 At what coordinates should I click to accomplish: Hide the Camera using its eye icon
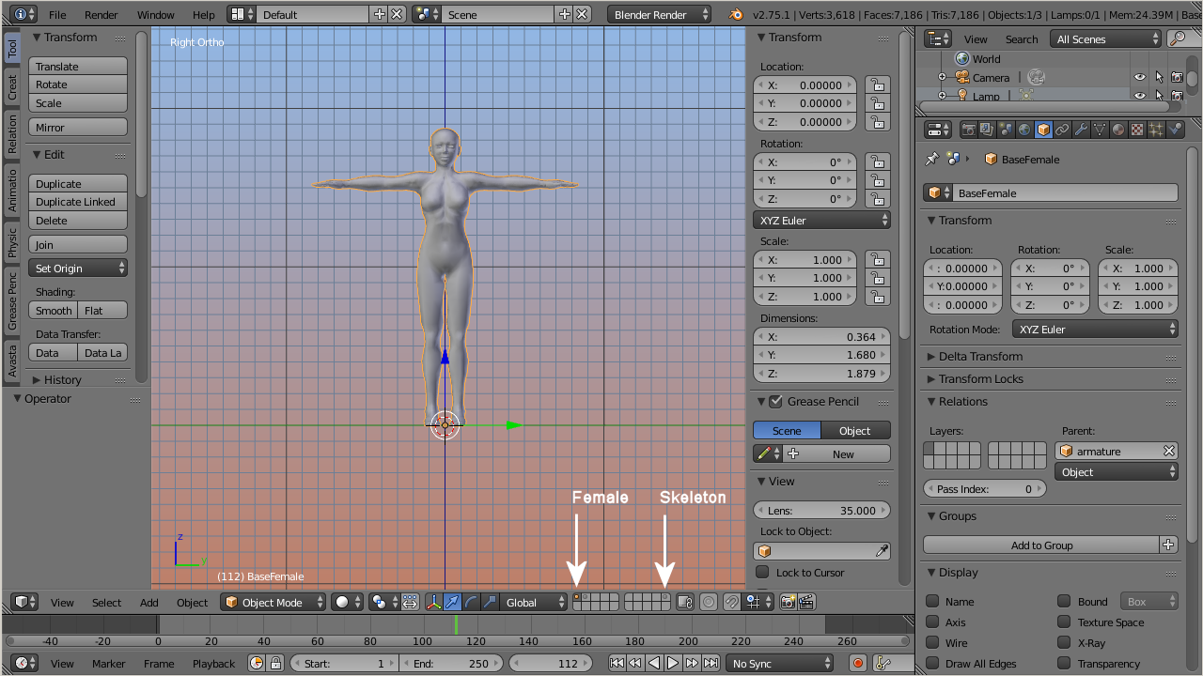[x=1139, y=78]
